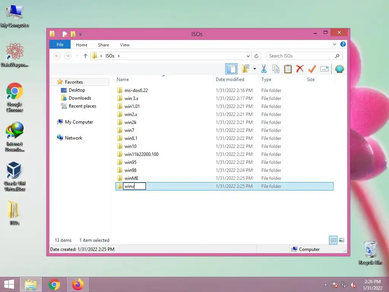This screenshot has height=292, width=389.
Task: Click the red X Delete icon
Action: coord(300,68)
